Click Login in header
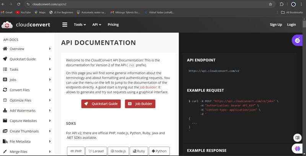This screenshot has height=156, width=306. click(291, 24)
